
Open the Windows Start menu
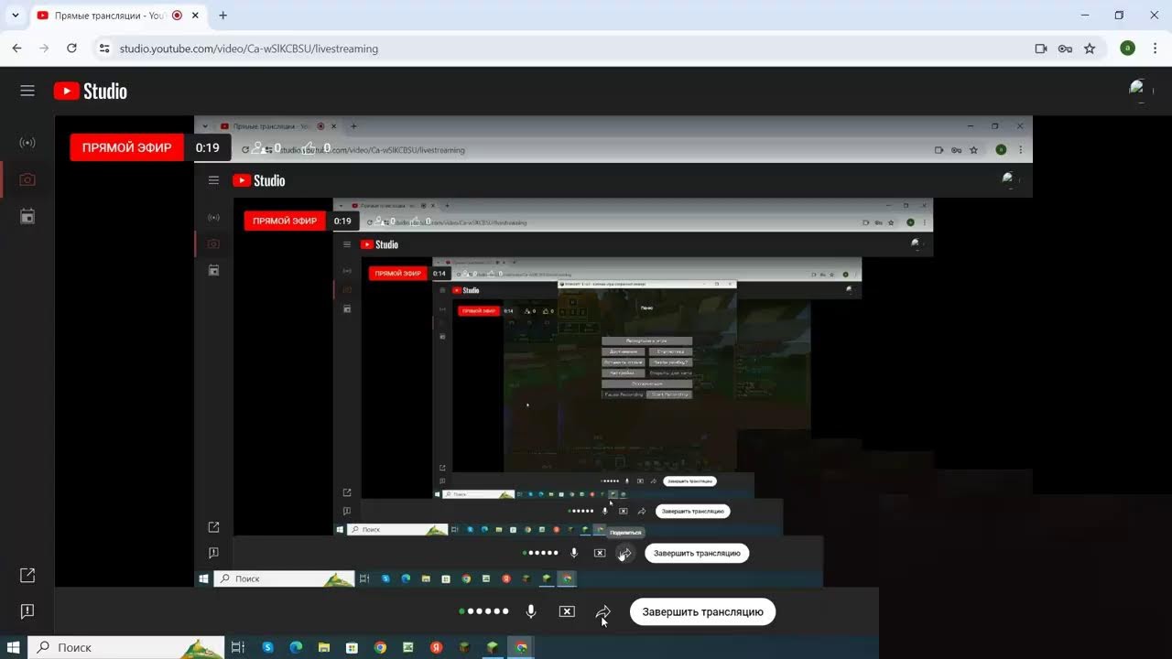coord(14,647)
